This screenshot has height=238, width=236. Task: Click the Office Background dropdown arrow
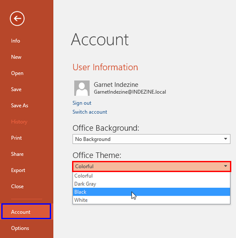[226, 139]
